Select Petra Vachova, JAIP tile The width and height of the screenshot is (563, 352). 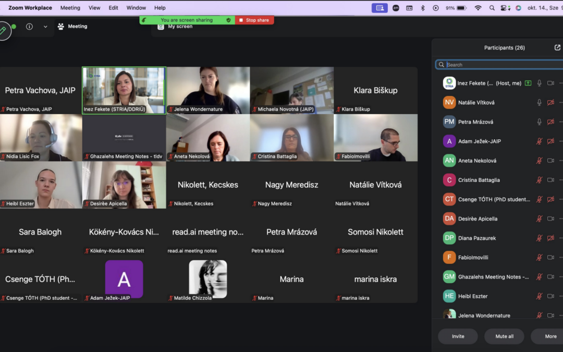(41, 91)
